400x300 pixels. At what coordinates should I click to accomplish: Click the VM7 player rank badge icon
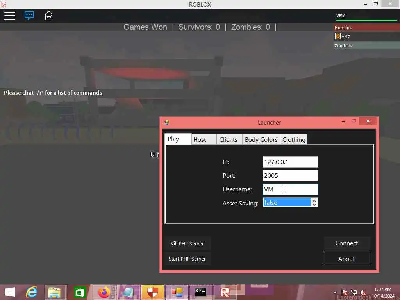tap(338, 36)
